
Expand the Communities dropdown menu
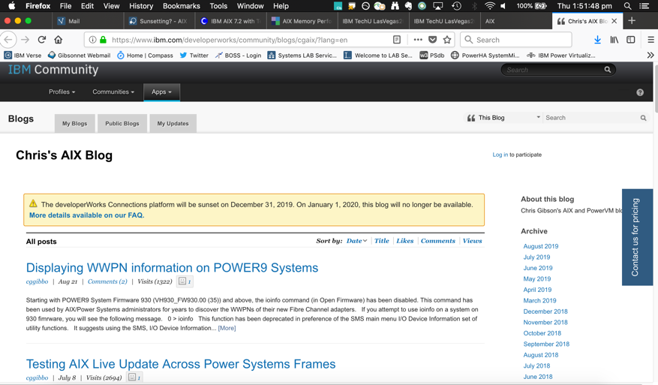point(113,92)
